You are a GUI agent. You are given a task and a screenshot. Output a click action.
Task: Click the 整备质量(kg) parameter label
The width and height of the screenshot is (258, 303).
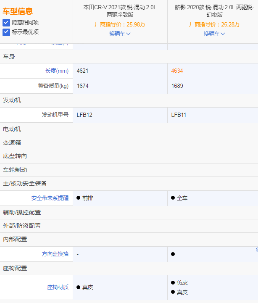53,86
